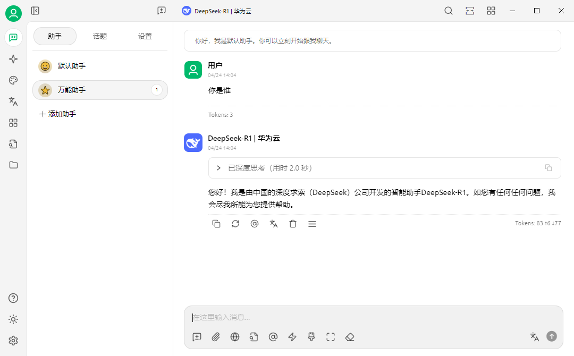Click 添加助手 to add an assistant
This screenshot has width=574, height=356.
[x=58, y=114]
